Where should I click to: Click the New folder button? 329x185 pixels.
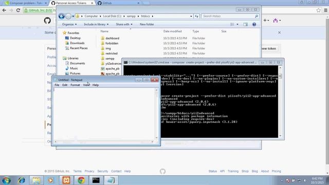click(x=147, y=24)
